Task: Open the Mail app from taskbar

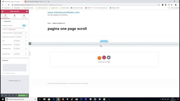Action: 76,99
